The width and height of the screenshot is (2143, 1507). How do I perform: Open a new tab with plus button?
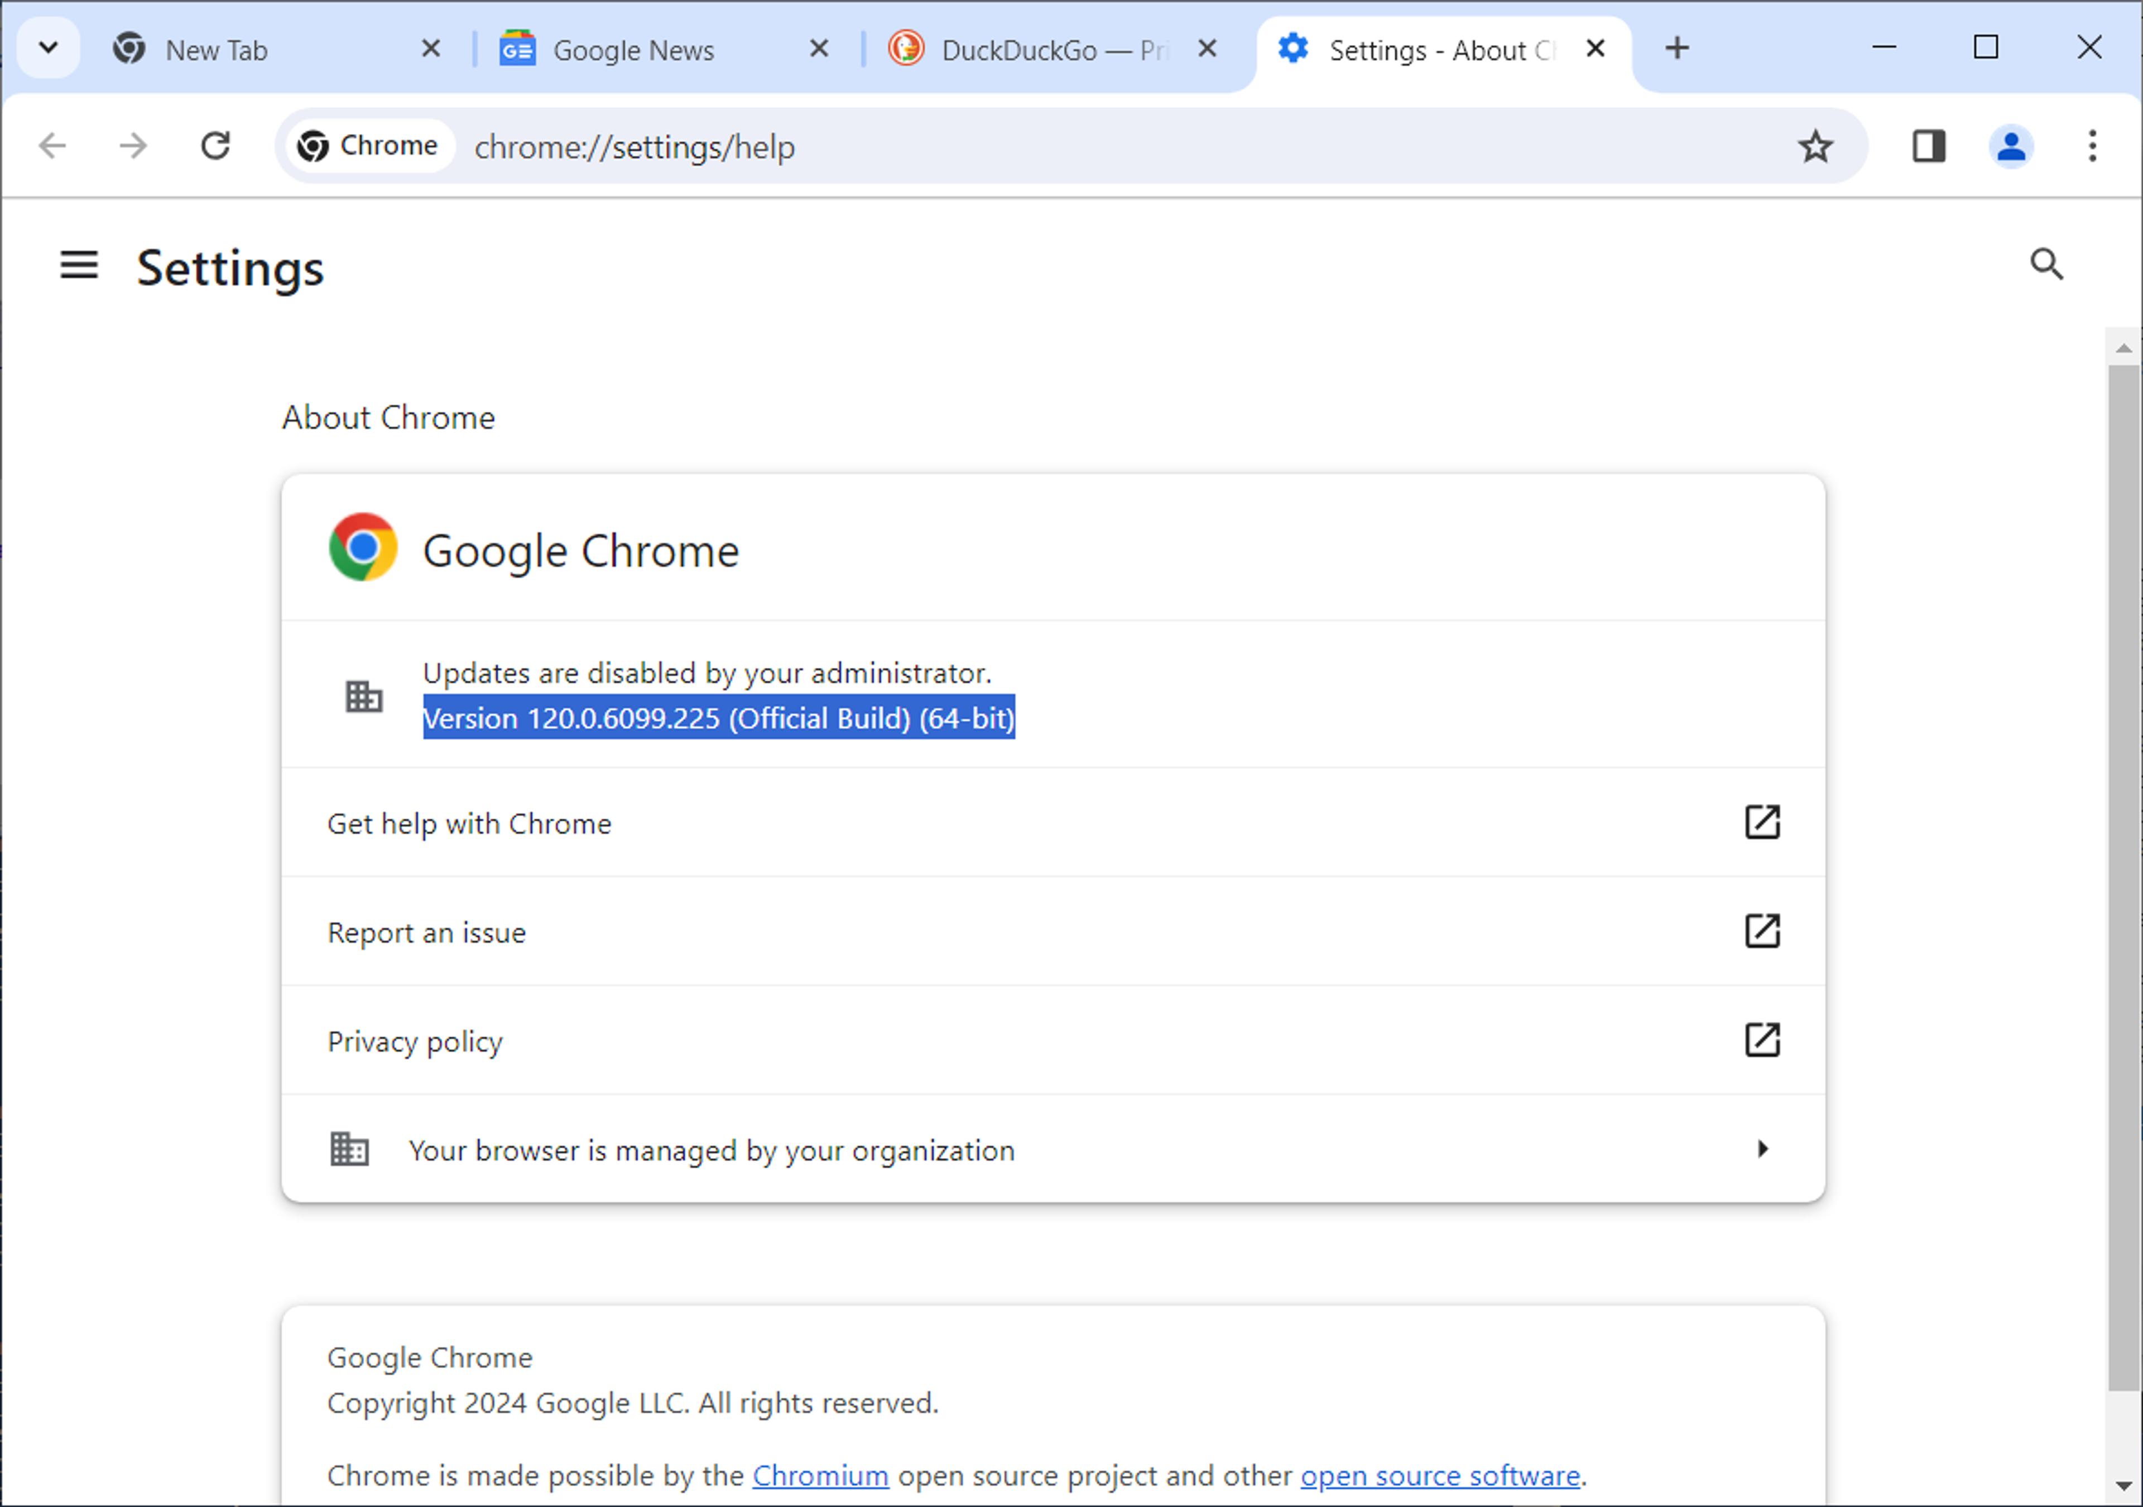click(1677, 49)
